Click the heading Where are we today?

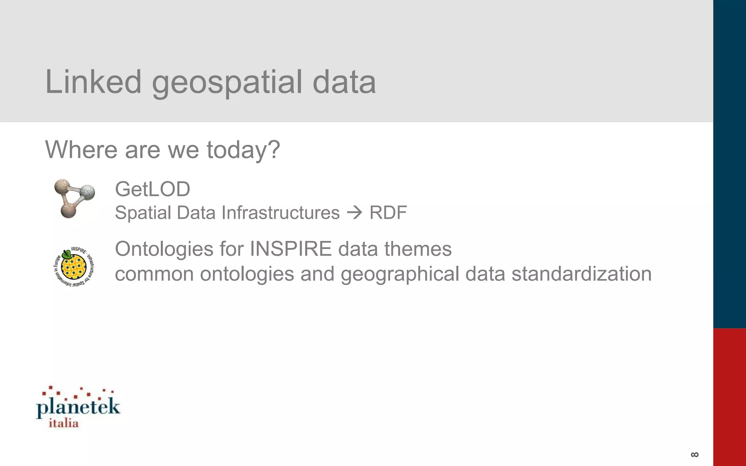[x=162, y=150]
